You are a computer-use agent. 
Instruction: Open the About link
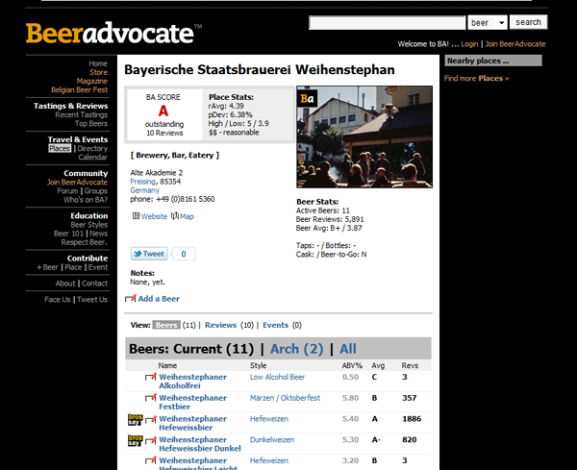tap(65, 284)
